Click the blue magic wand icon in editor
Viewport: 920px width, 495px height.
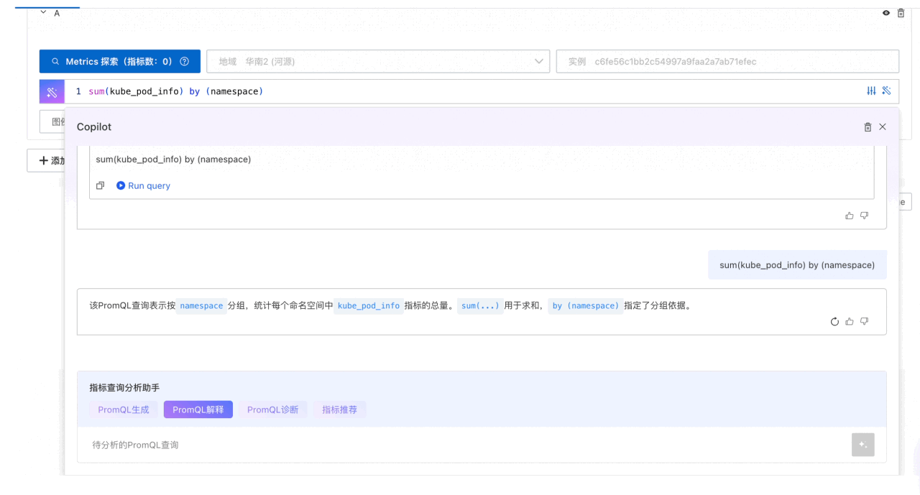(887, 91)
